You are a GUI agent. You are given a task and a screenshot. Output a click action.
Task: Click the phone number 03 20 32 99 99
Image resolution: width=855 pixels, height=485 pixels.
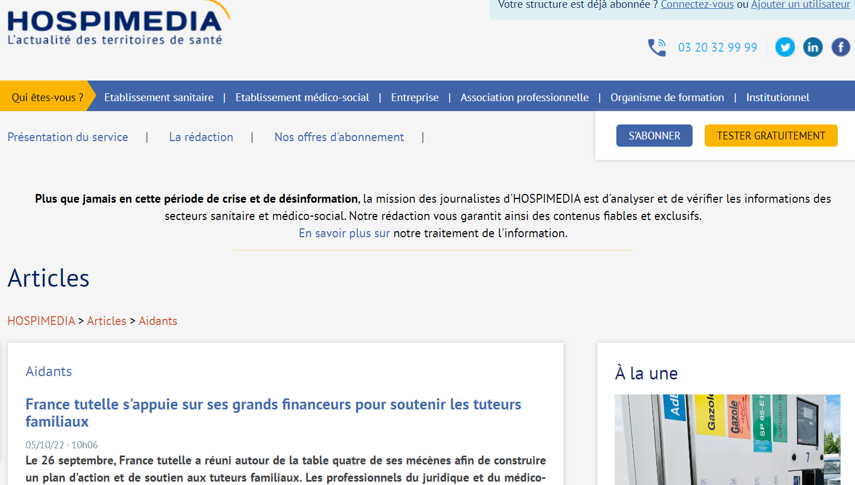718,48
